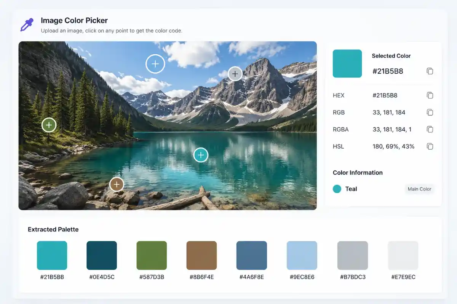Select the teal lake picker marker
457x304 pixels.
pos(201,155)
